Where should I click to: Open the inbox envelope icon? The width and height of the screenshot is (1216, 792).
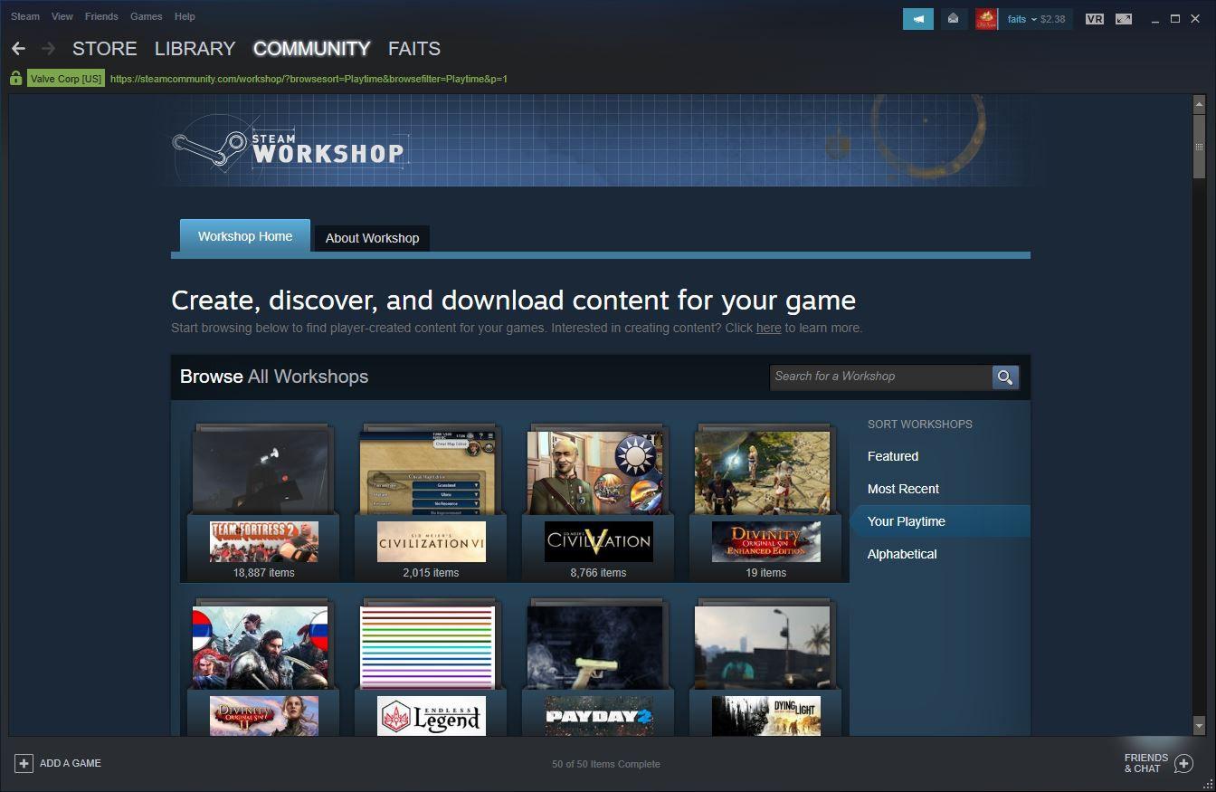pos(953,18)
